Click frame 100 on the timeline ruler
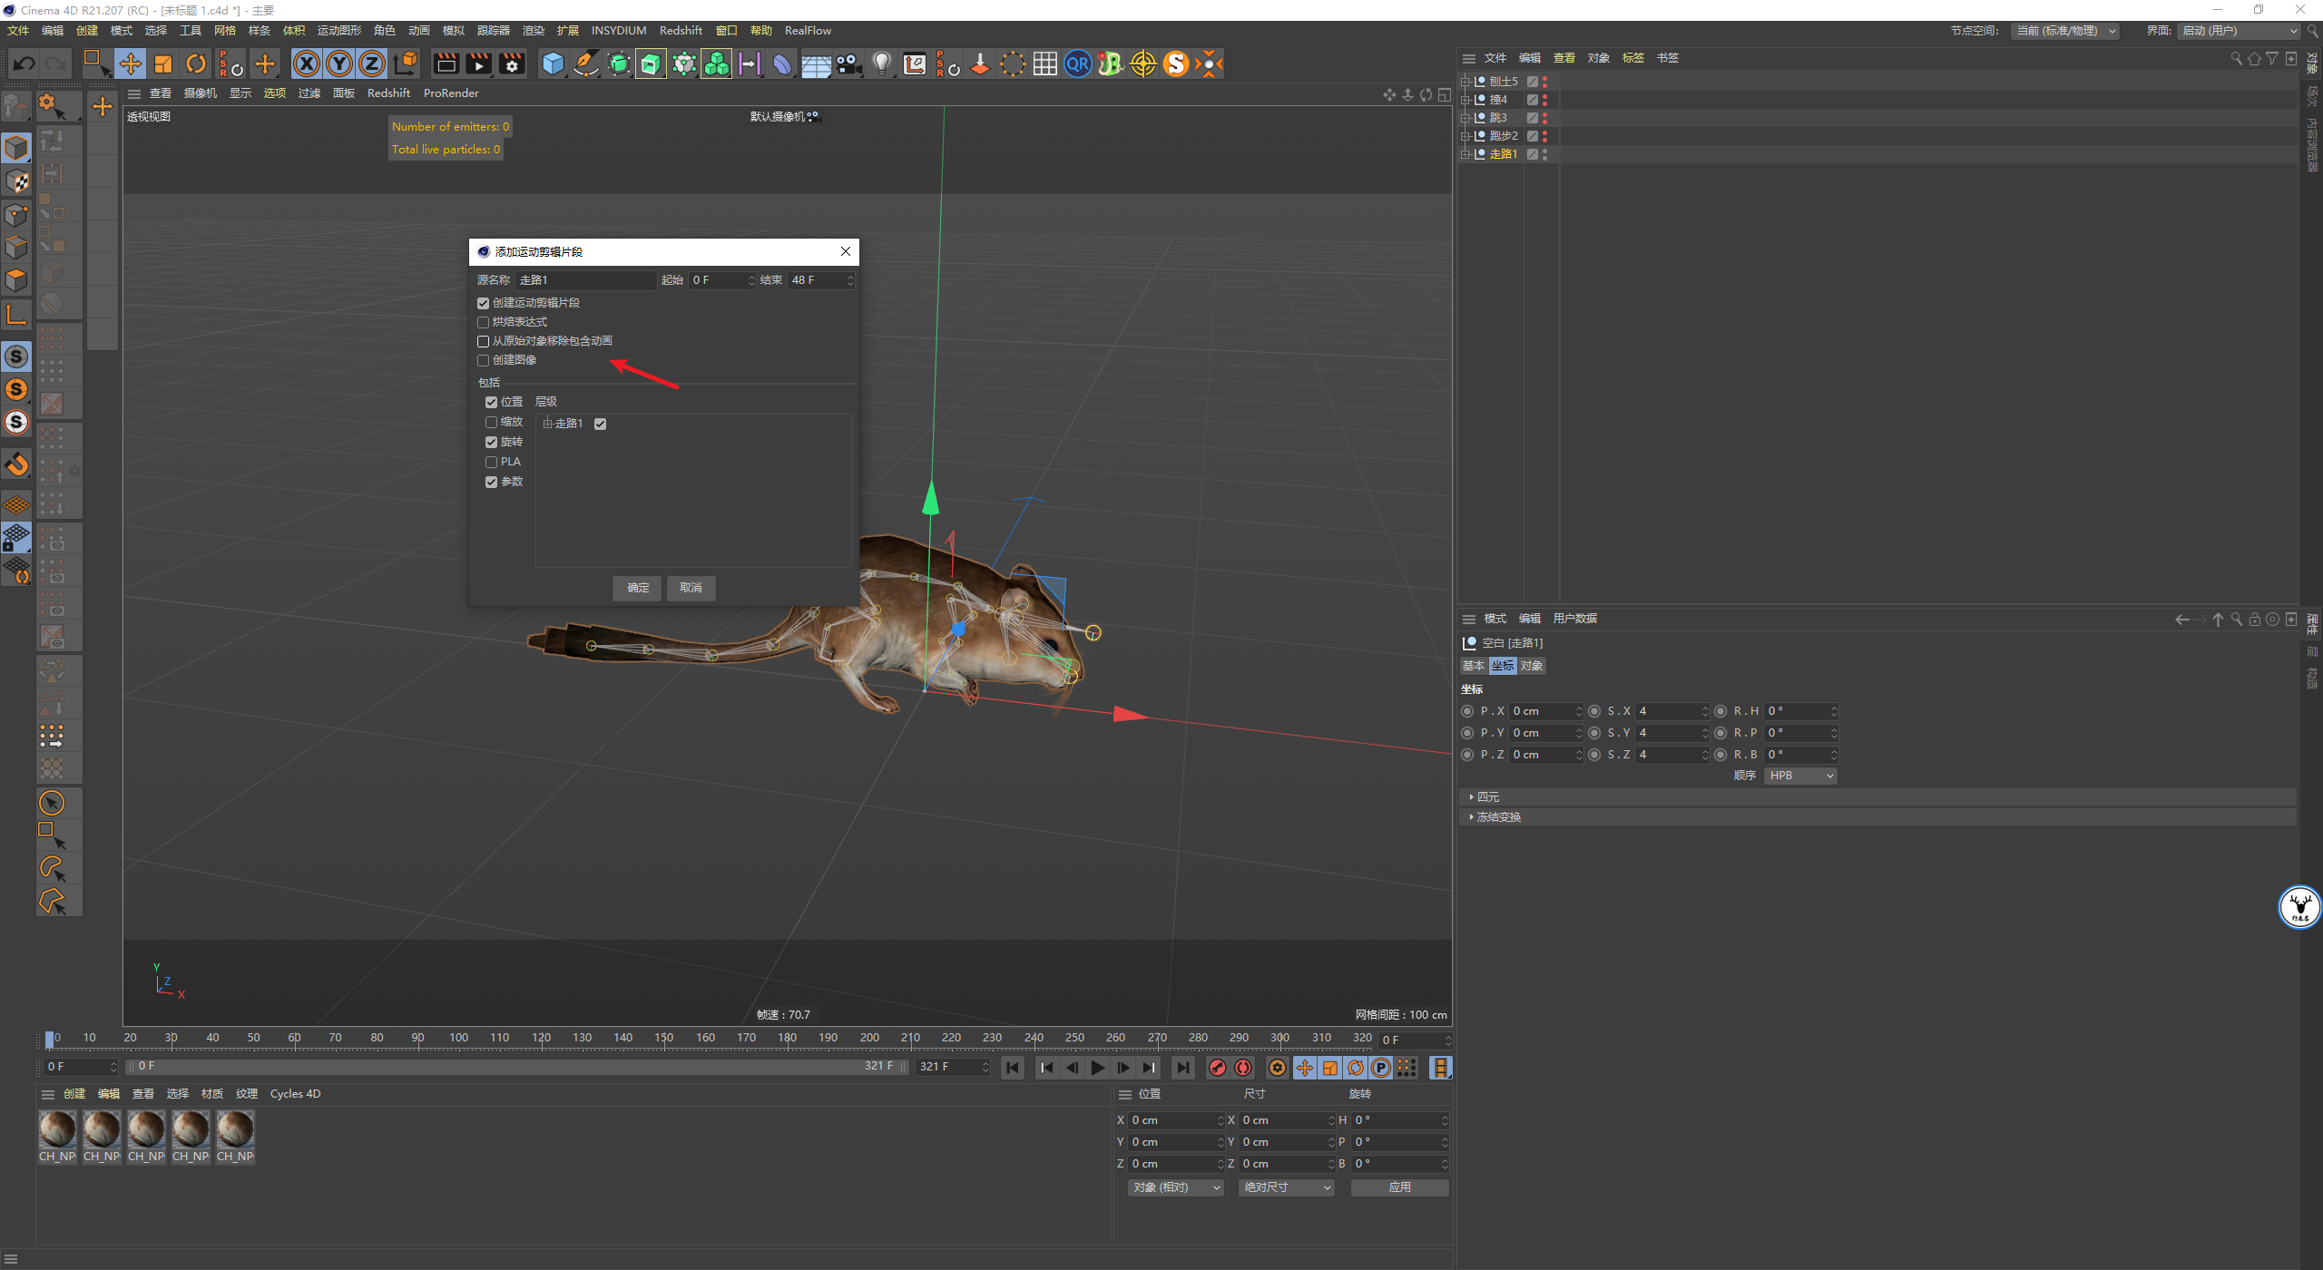 [x=458, y=1038]
